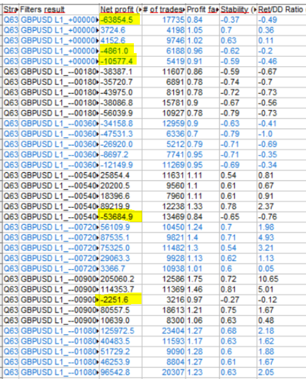Click Ret/DD ratio cell 5.01

pos(281,289)
